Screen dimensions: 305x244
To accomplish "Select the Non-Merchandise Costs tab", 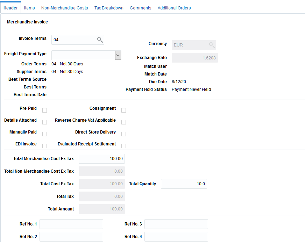I will tap(64, 7).
